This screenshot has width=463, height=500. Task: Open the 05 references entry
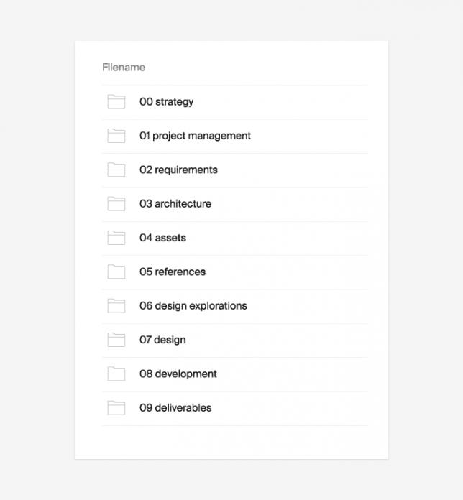(x=173, y=272)
